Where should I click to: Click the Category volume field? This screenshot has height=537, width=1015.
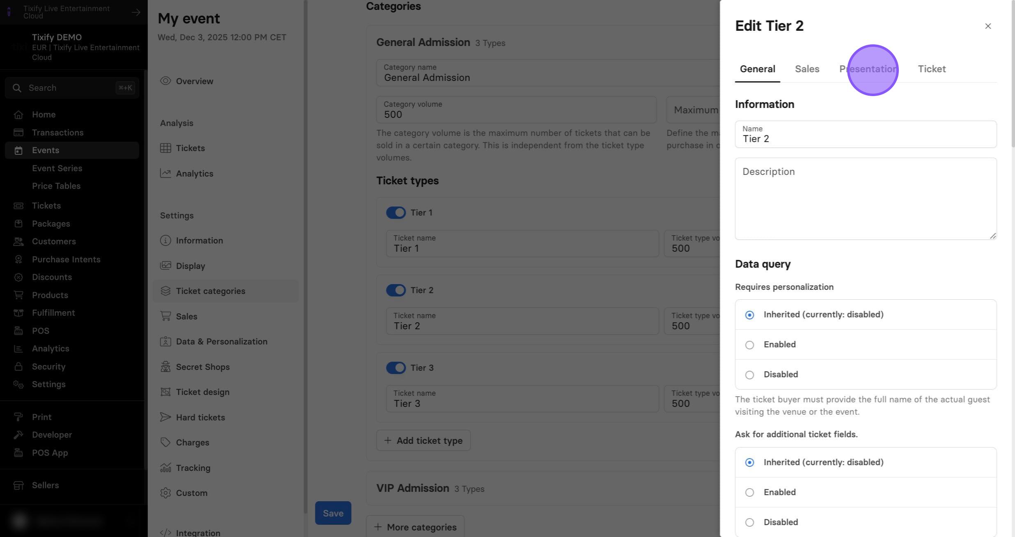[x=516, y=110]
